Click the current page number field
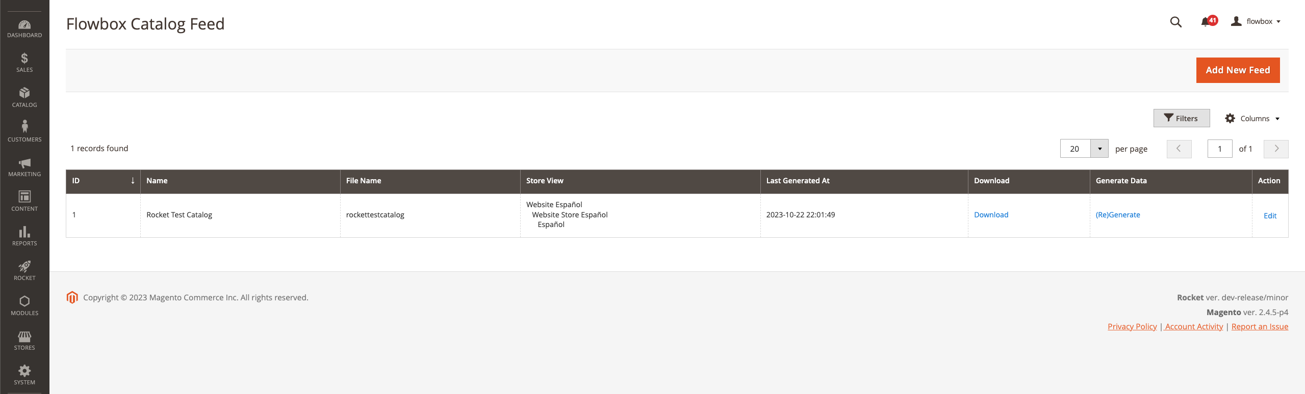The image size is (1305, 394). pos(1219,149)
